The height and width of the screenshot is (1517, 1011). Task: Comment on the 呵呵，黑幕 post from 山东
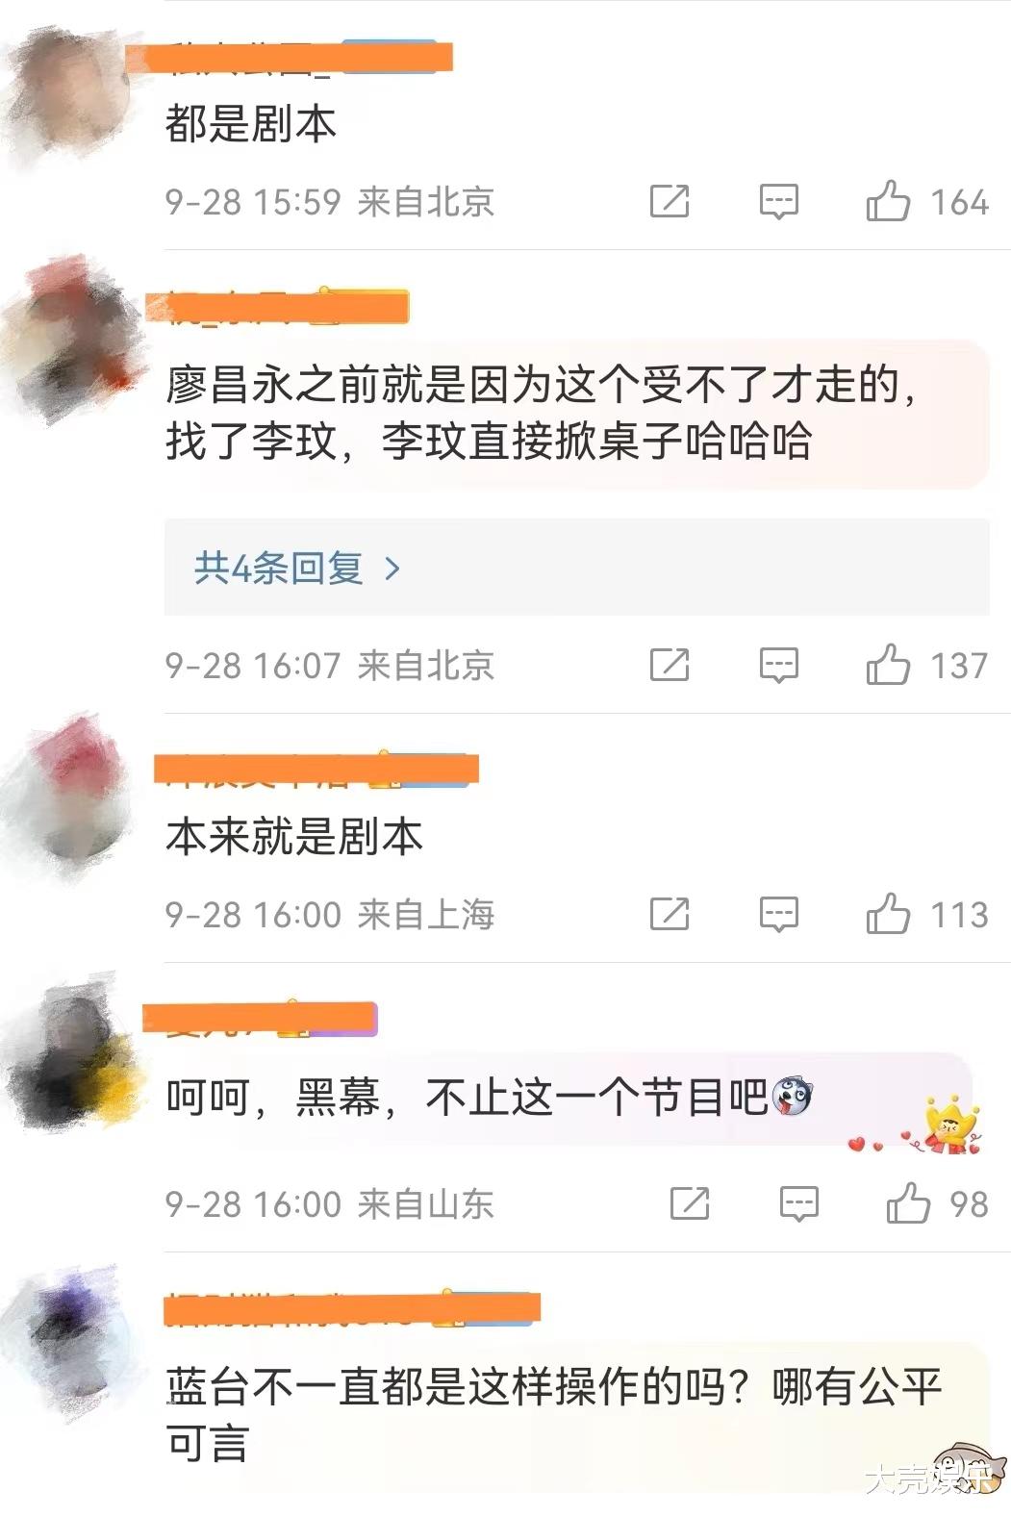click(x=798, y=1203)
